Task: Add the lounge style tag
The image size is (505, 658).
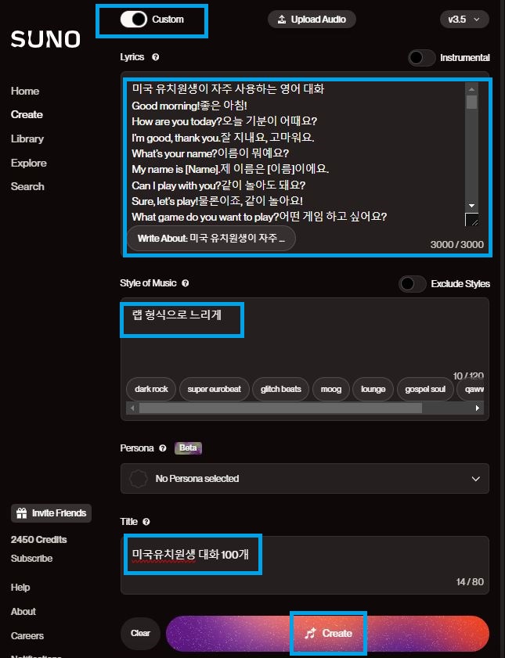Action: (373, 389)
